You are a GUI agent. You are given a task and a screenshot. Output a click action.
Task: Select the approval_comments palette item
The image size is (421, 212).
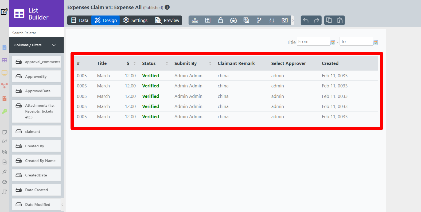(x=36, y=62)
